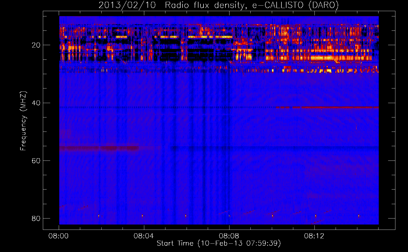Viewport: 408px width, 252px height.
Task: Click the '80' frequency tick label
Action: [x=36, y=218]
